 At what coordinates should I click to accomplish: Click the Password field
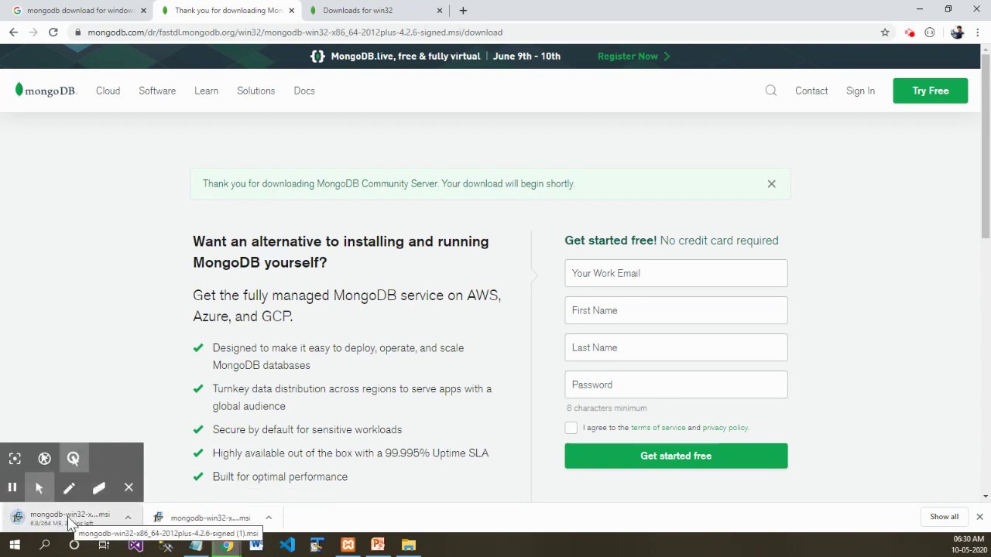pyautogui.click(x=676, y=384)
